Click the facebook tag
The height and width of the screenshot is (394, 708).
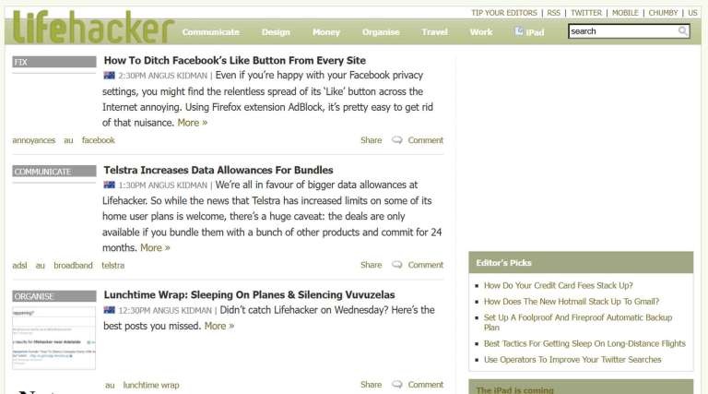click(x=98, y=140)
